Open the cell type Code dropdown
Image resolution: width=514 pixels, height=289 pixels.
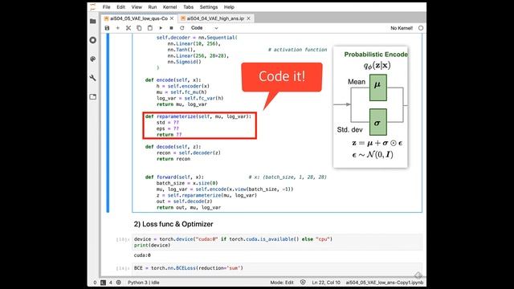coord(205,28)
